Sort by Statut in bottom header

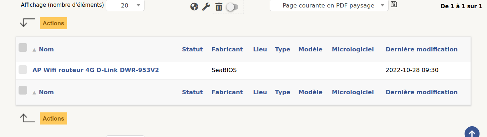pyautogui.click(x=192, y=92)
